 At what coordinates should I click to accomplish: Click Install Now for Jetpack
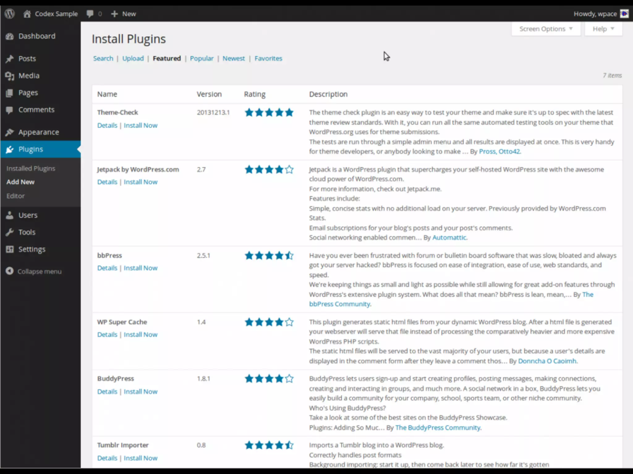click(141, 182)
